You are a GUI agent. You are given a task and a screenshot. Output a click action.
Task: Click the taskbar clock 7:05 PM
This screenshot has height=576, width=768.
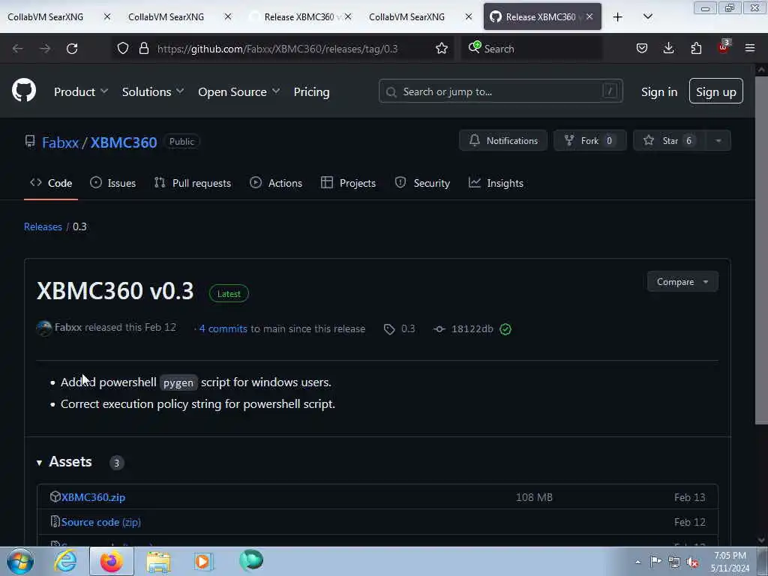(x=730, y=556)
